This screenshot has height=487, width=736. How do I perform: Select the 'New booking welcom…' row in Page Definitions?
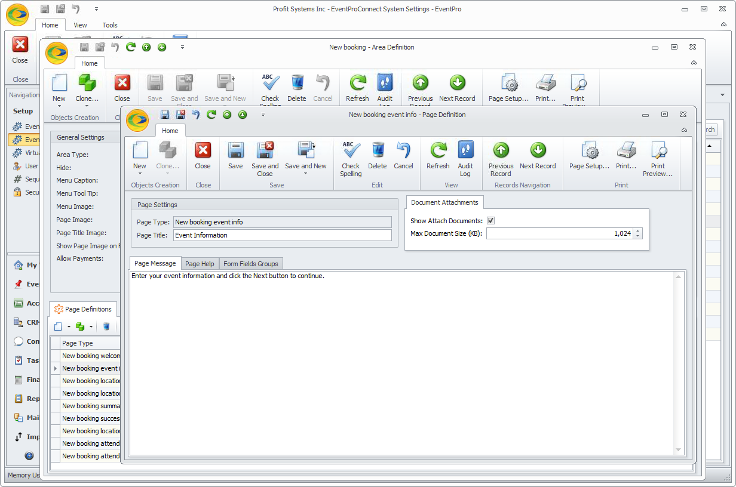(91, 356)
